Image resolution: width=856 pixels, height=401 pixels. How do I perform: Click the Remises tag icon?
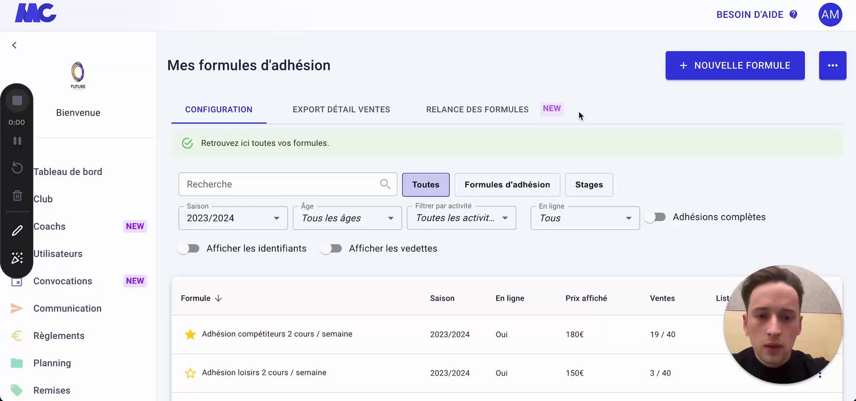(17, 390)
